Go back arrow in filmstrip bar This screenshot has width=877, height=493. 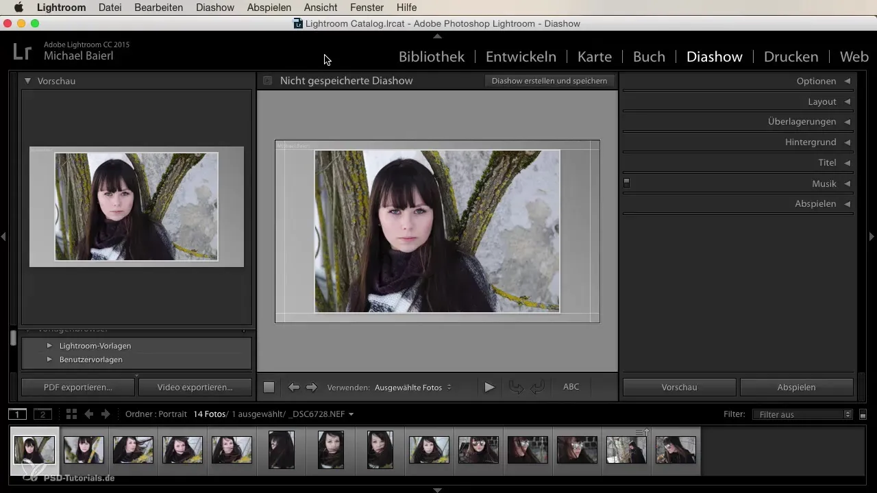click(88, 414)
